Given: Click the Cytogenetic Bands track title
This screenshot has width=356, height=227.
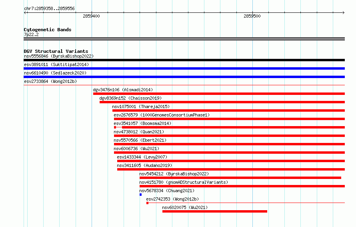Looking at the screenshot, I should point(48,30).
